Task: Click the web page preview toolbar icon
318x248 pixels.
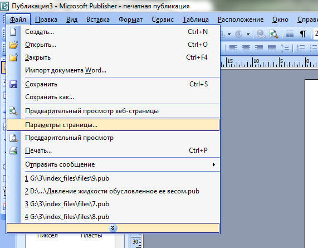Action: (273, 34)
